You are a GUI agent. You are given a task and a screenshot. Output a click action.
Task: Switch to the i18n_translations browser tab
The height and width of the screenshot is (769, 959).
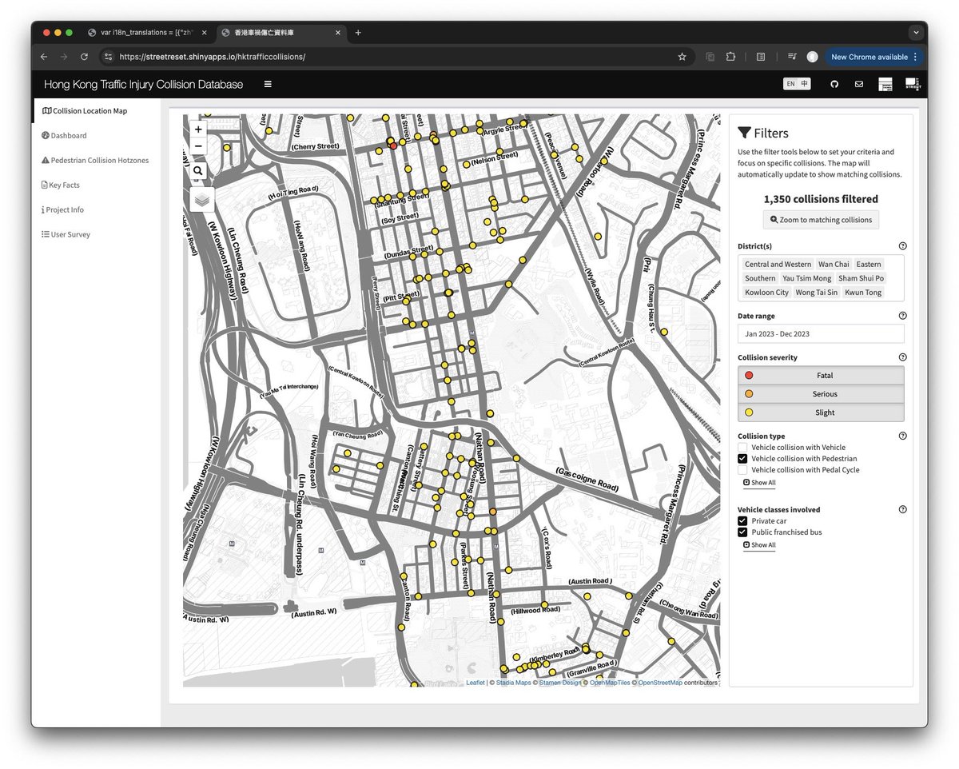[148, 33]
